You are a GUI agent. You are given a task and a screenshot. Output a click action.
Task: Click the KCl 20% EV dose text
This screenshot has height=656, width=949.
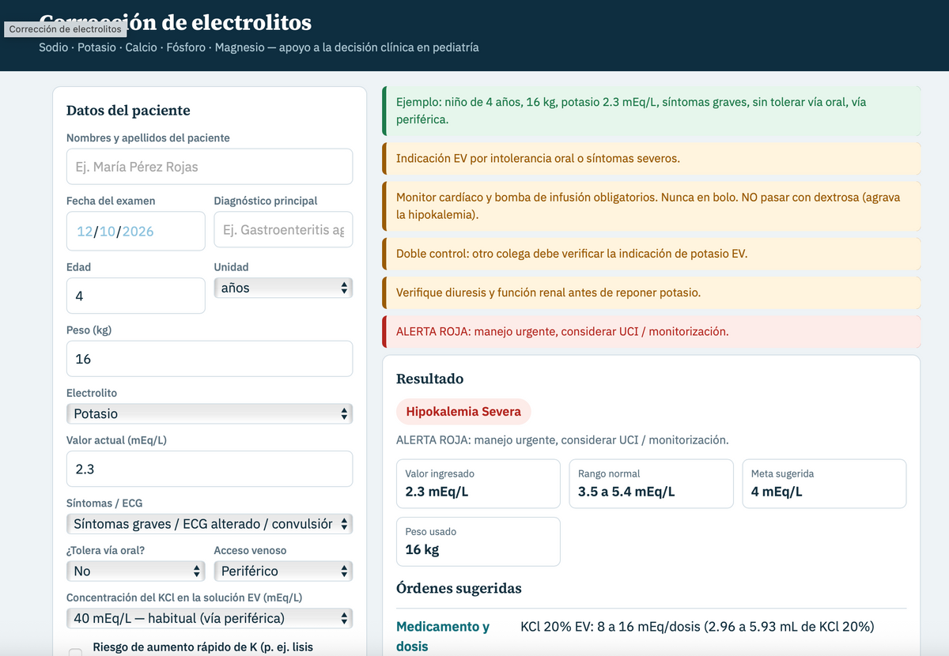[698, 627]
